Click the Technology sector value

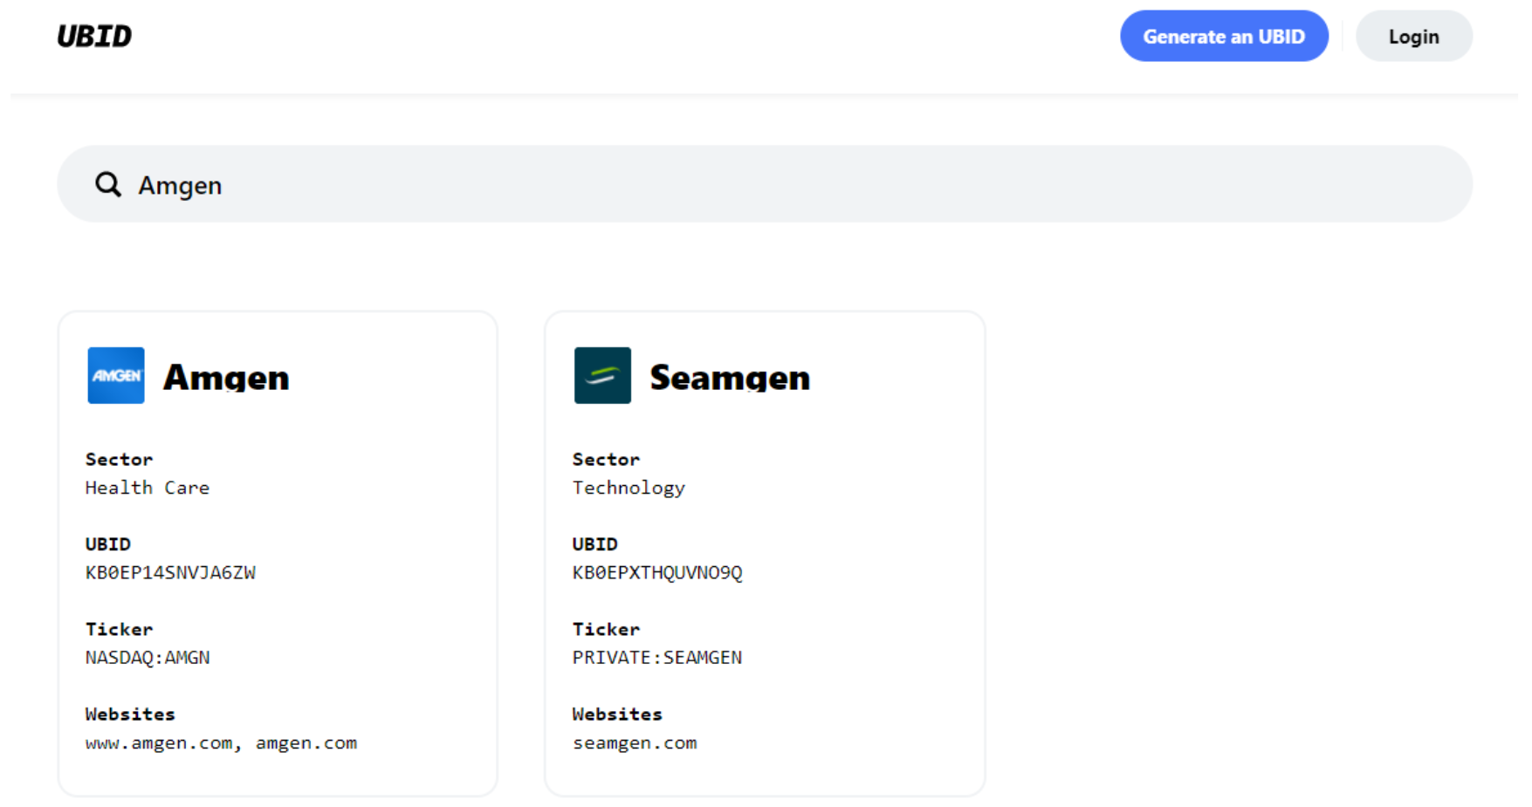click(629, 488)
